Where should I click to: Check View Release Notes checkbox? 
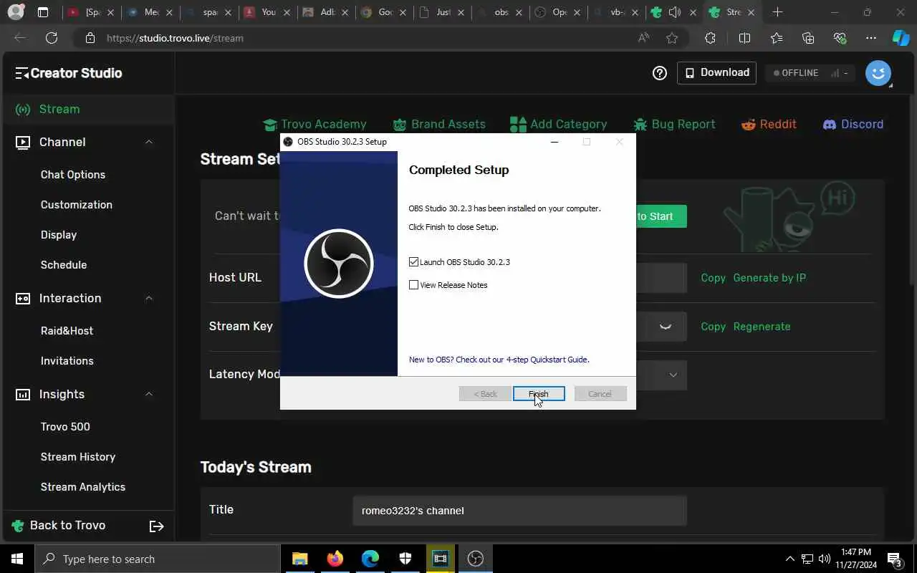click(x=413, y=285)
